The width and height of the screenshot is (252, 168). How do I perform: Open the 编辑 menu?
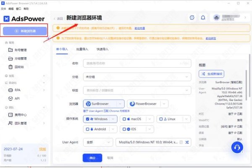point(11,9)
